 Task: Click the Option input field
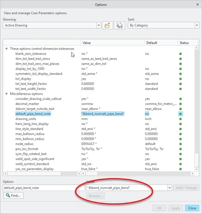(x=44, y=188)
